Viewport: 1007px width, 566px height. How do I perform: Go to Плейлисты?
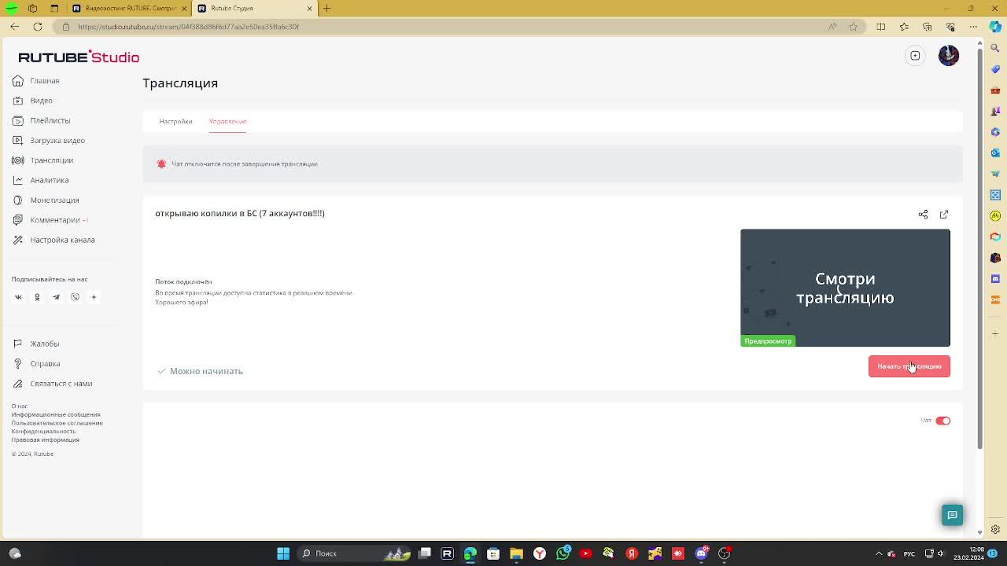pos(41,120)
